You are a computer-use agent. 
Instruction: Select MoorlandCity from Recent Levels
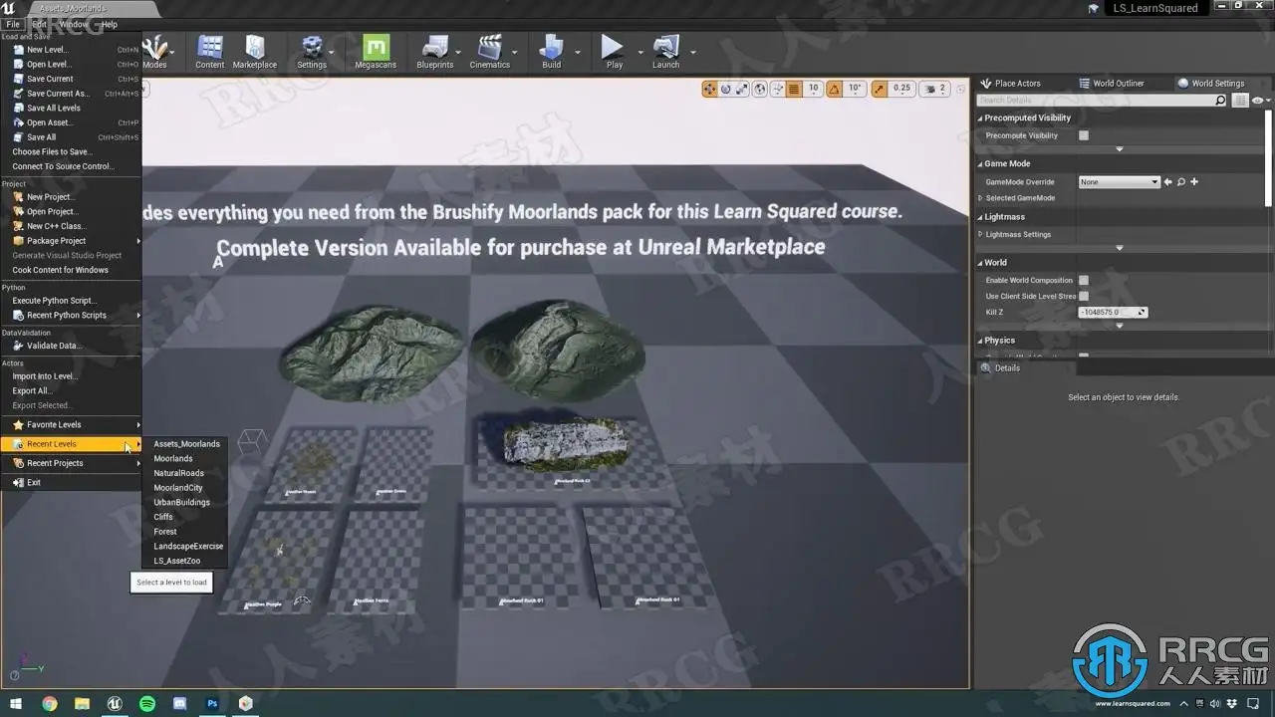pyautogui.click(x=178, y=488)
